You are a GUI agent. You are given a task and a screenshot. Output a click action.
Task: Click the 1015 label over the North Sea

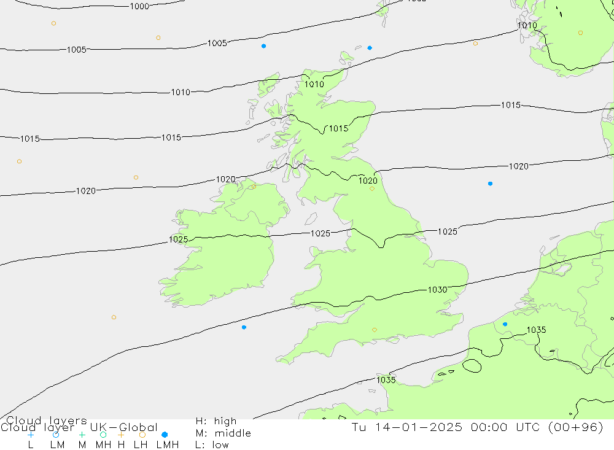[x=511, y=105]
